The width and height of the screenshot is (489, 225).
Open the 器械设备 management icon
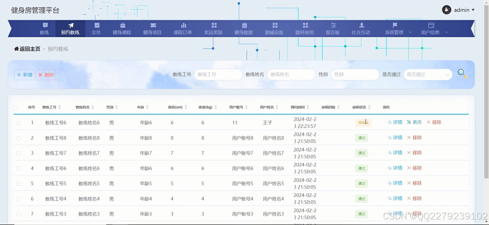[274, 29]
